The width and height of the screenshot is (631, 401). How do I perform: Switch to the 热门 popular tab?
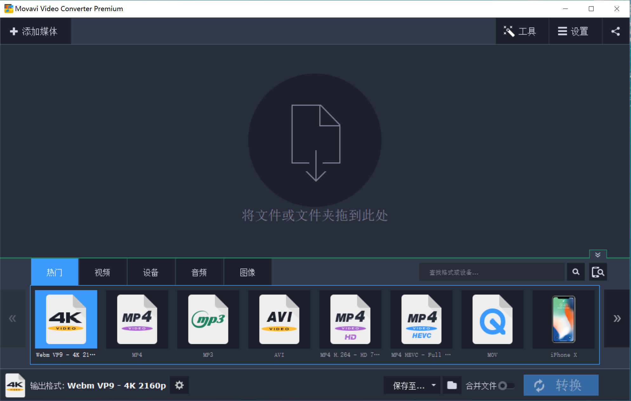(x=55, y=272)
